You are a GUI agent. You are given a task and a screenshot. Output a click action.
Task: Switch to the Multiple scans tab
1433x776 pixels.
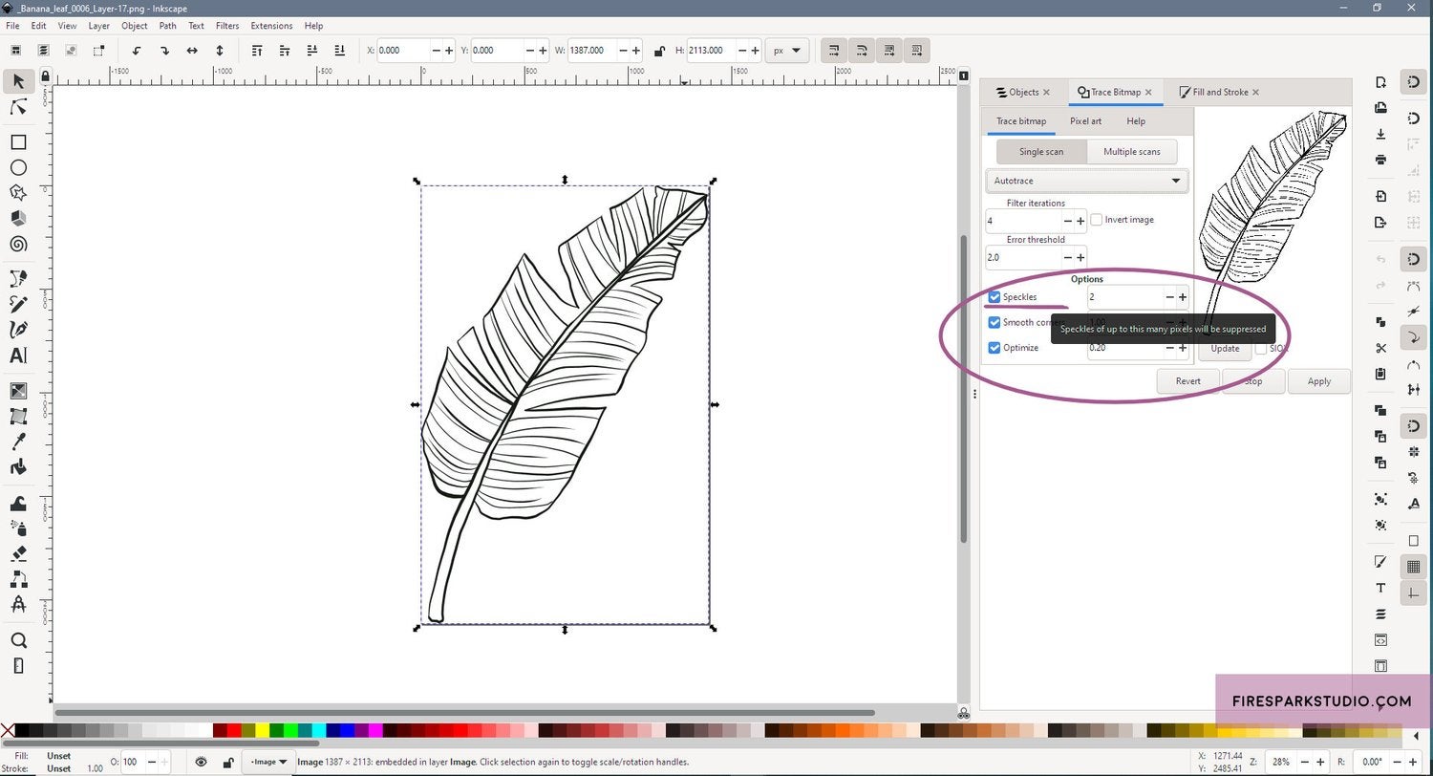pos(1131,151)
